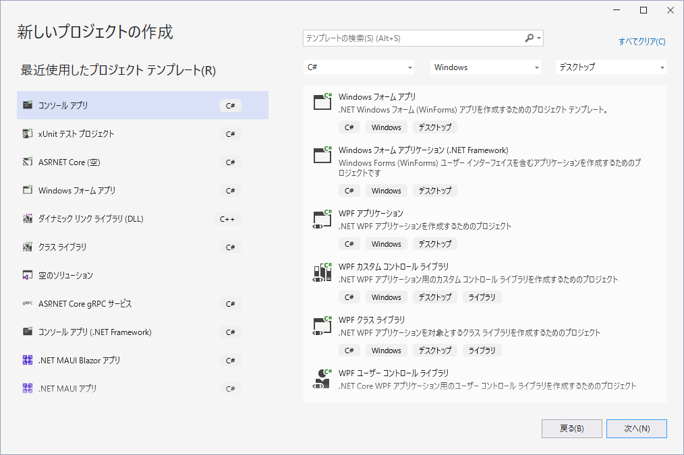Click the .NET MAUI アプリ icon

point(28,388)
